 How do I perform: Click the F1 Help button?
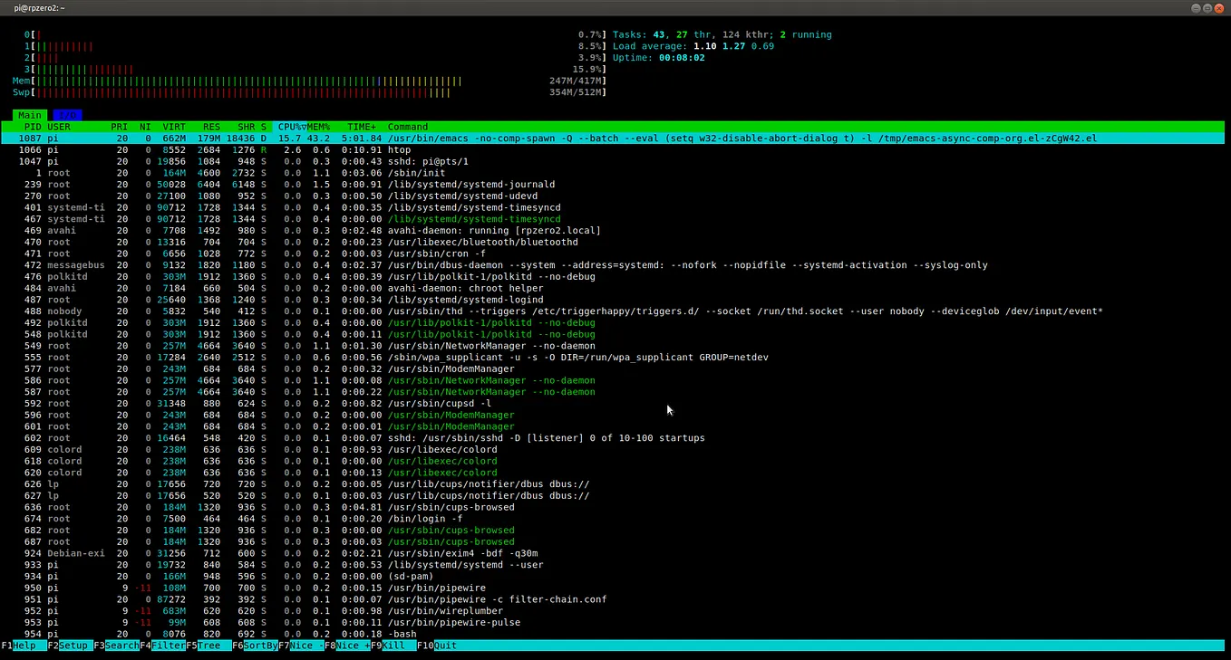click(x=24, y=646)
